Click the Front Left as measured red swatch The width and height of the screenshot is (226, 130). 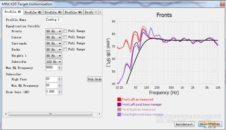[x=119, y=100]
